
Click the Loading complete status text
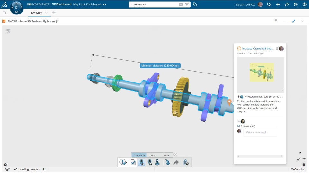(x=30, y=169)
